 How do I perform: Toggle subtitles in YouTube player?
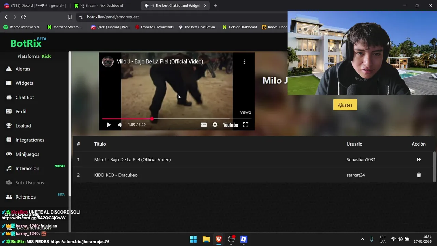(203, 125)
